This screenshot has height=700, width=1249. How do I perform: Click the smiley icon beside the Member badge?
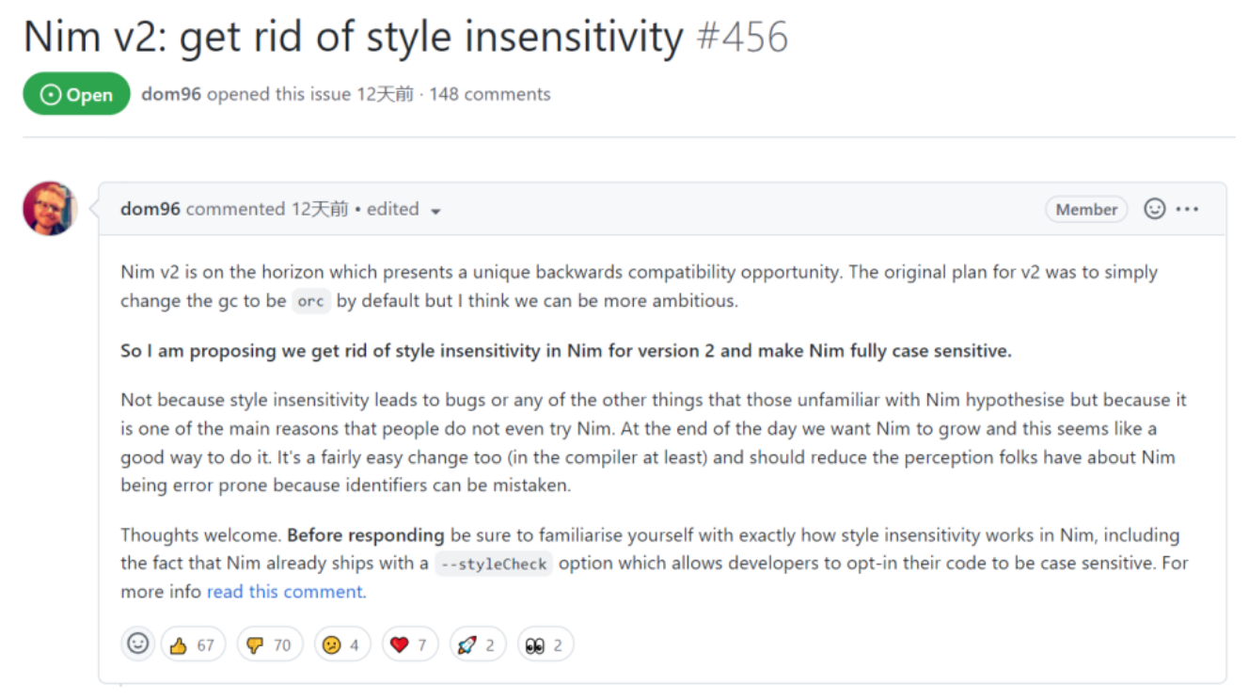tap(1154, 209)
